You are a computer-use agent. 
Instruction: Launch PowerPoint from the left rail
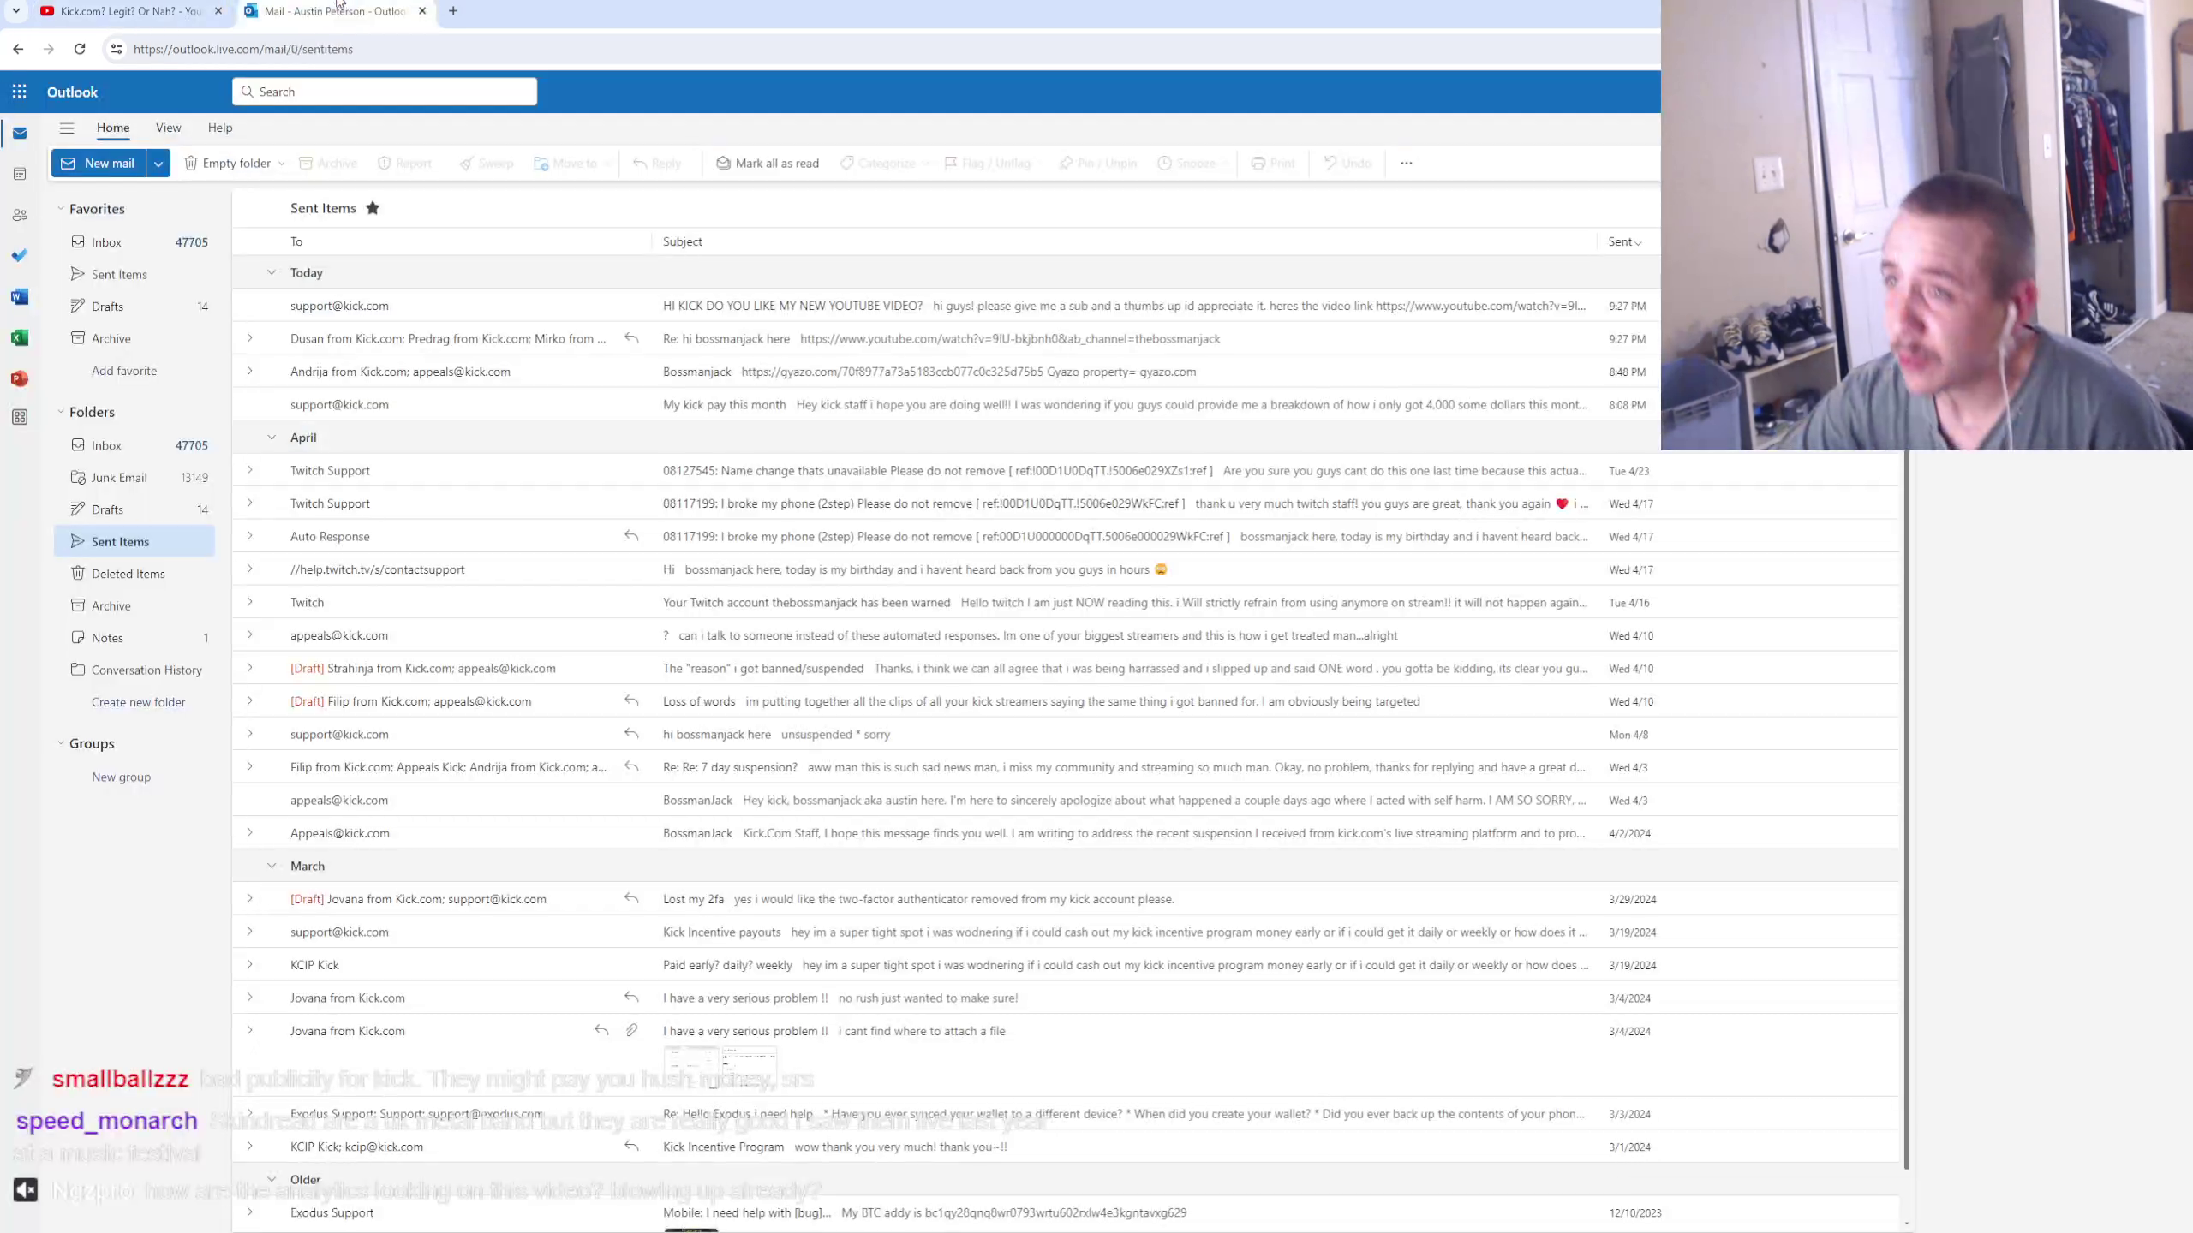(x=20, y=378)
